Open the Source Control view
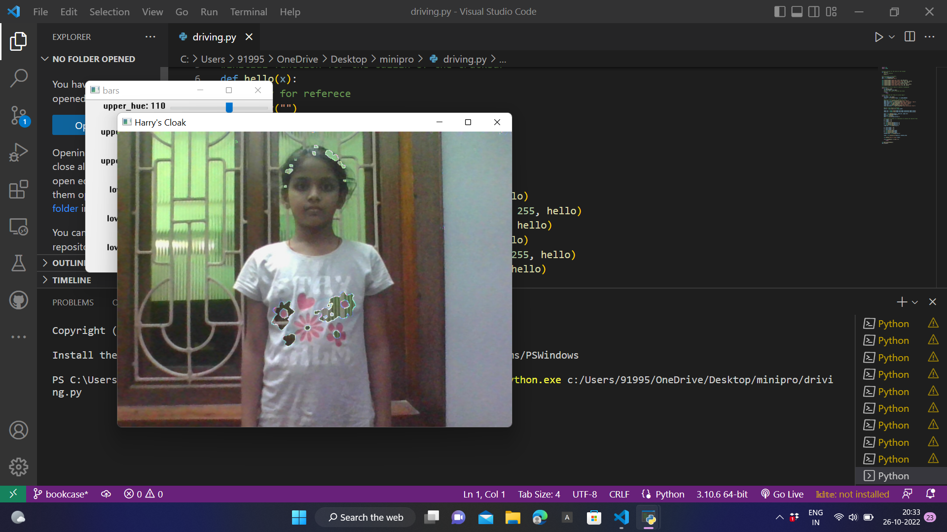This screenshot has width=947, height=532. (x=18, y=116)
